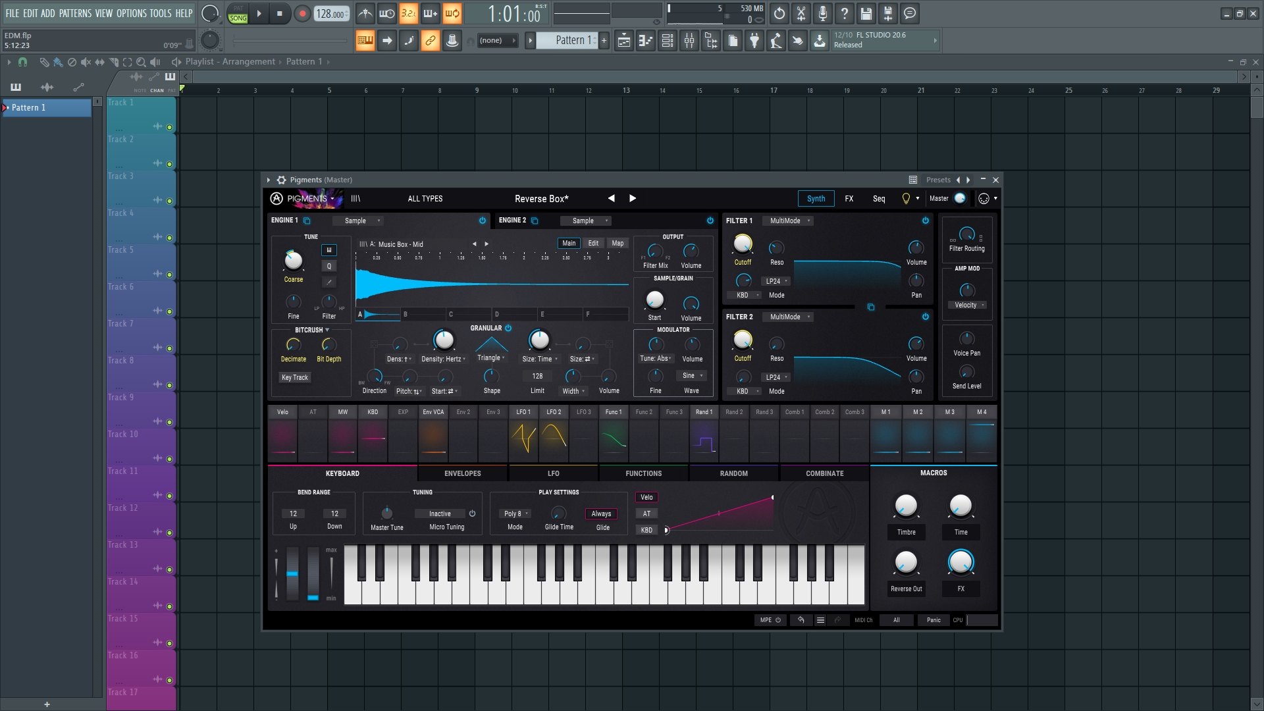Click the Key Track button
Screen dimensions: 1264x711
tap(294, 378)
